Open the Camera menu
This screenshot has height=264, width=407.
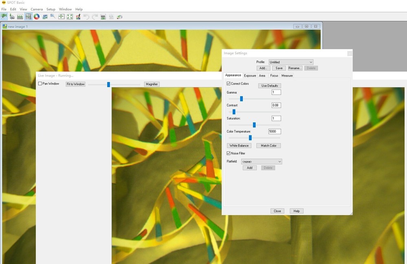pyautogui.click(x=37, y=9)
